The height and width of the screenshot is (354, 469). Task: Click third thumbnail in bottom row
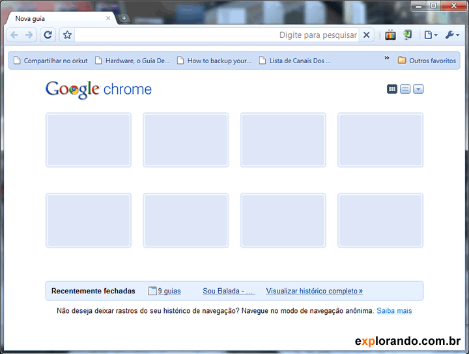pyautogui.click(x=283, y=220)
